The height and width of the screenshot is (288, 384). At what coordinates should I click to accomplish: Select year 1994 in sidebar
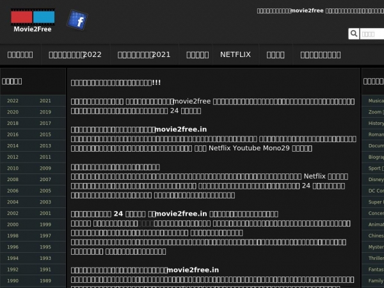coord(13,258)
